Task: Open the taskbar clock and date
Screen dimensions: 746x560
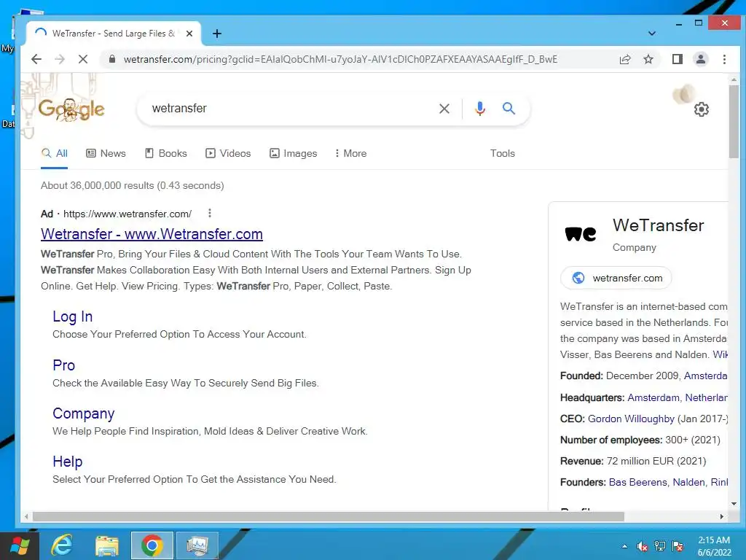Action: coord(714,546)
